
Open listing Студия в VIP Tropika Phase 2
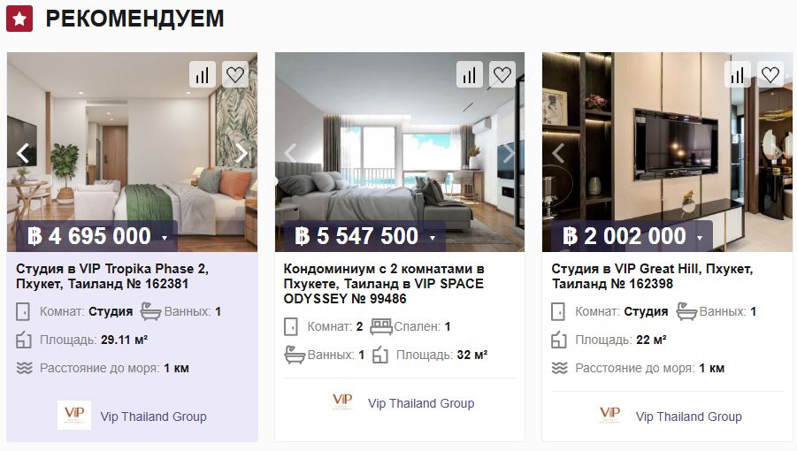[x=112, y=276]
